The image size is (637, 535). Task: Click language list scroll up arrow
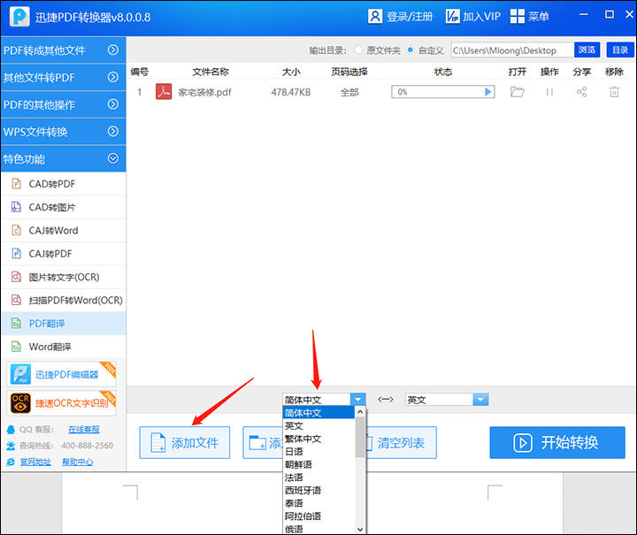click(360, 411)
